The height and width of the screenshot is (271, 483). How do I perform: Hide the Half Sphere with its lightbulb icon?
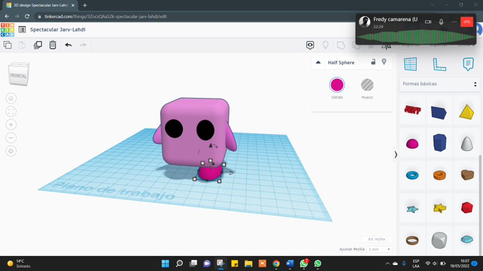pos(384,62)
